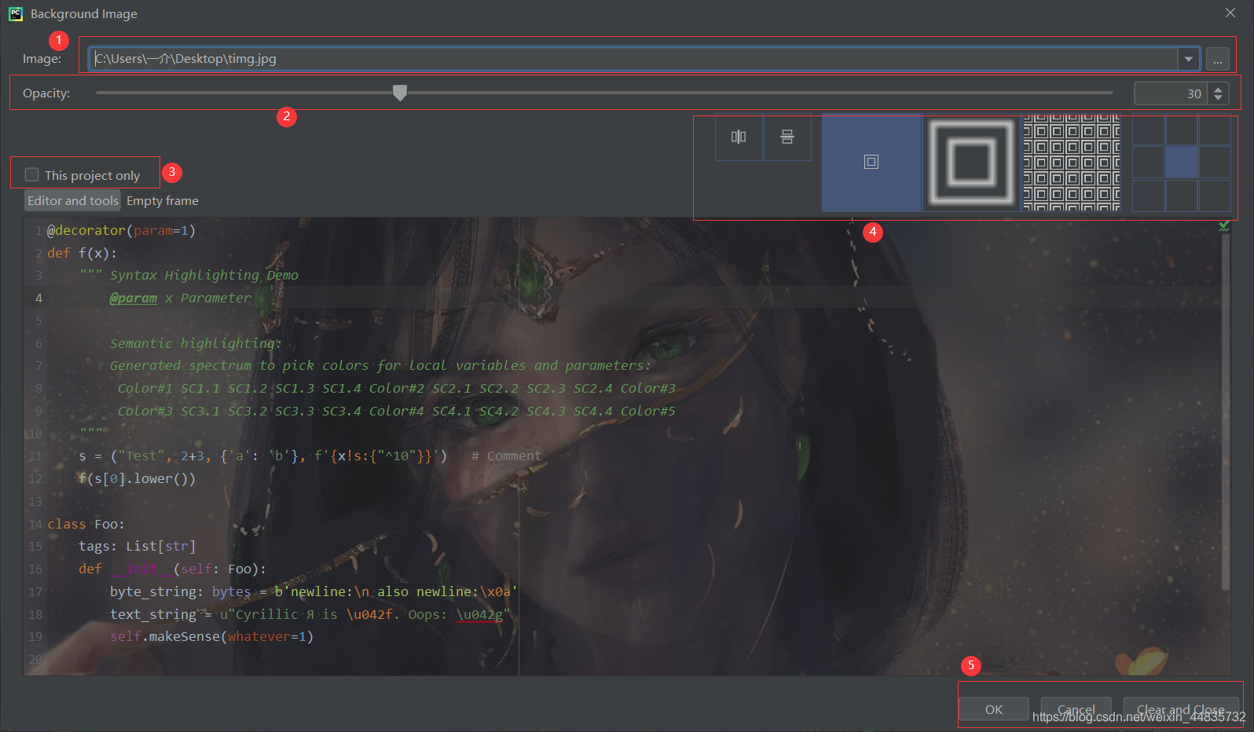
Task: Switch to the Editor and tools tab
Action: [73, 200]
